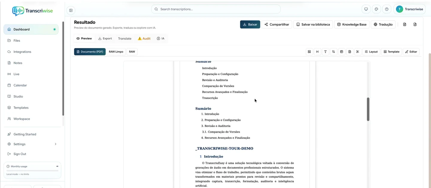Click "Recursos Avançados e Finalização" in first Sumário
Screen dimensions: 431x188
pyautogui.click(x=225, y=92)
